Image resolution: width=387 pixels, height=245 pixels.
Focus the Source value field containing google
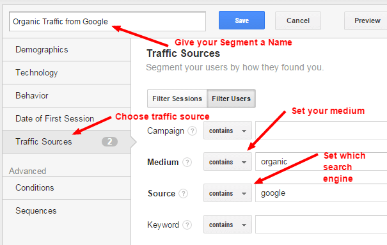pos(321,193)
